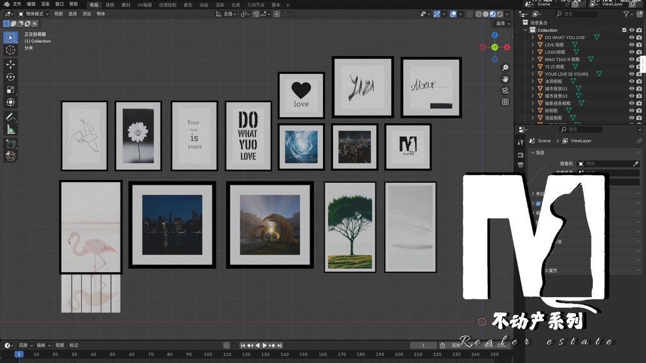
Task: Pick the Scale tool
Action: [x=11, y=89]
